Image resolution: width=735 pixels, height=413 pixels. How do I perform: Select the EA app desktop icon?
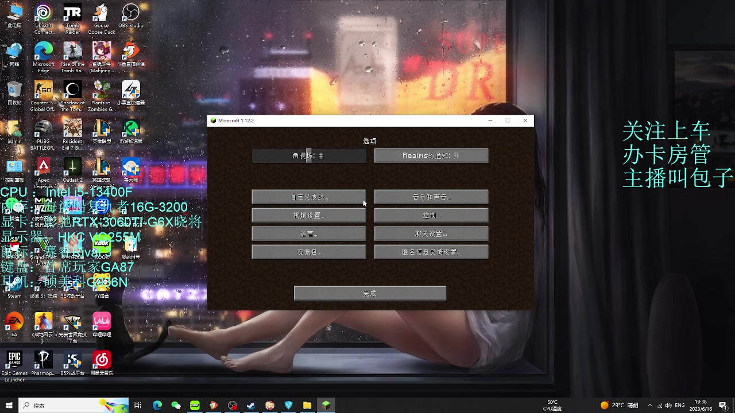pos(14,324)
